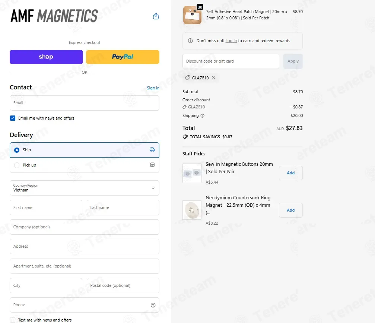Click the Countersunk Ring Magnet price A$8.22
Viewport: 375px width, 323px height.
212,223
